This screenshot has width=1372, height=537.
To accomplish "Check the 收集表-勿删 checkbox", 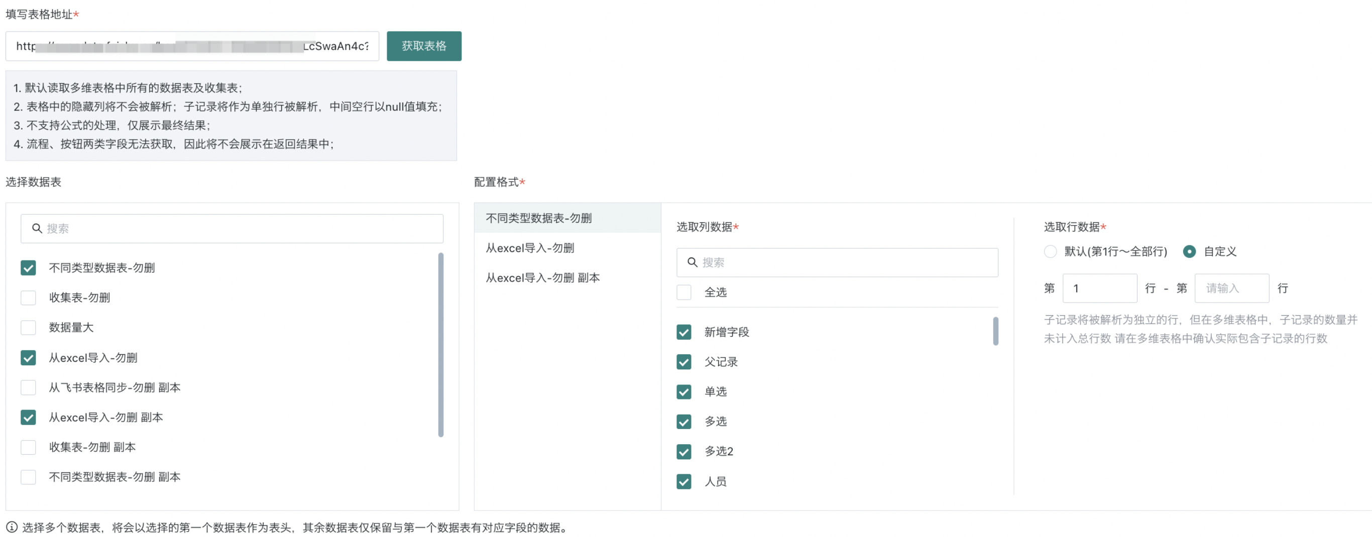I will click(28, 298).
